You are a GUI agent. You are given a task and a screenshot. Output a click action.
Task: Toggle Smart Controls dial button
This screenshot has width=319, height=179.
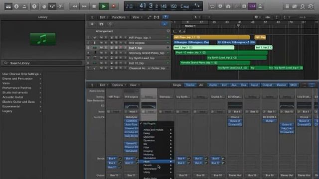pos(44,6)
